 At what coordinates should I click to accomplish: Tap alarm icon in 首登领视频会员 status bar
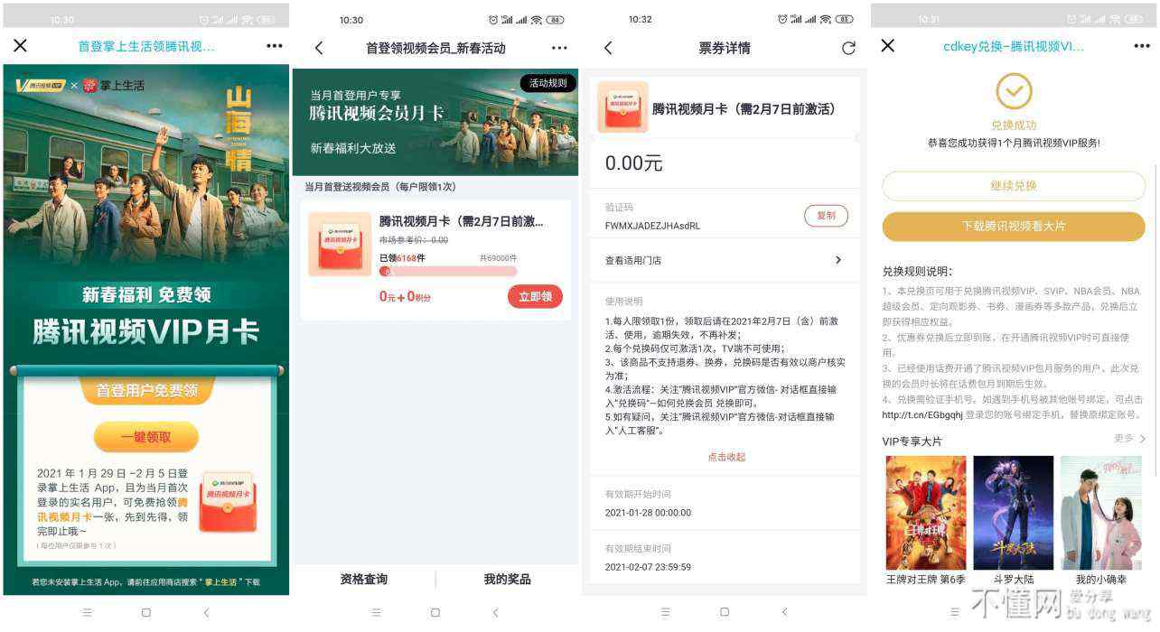tap(492, 20)
